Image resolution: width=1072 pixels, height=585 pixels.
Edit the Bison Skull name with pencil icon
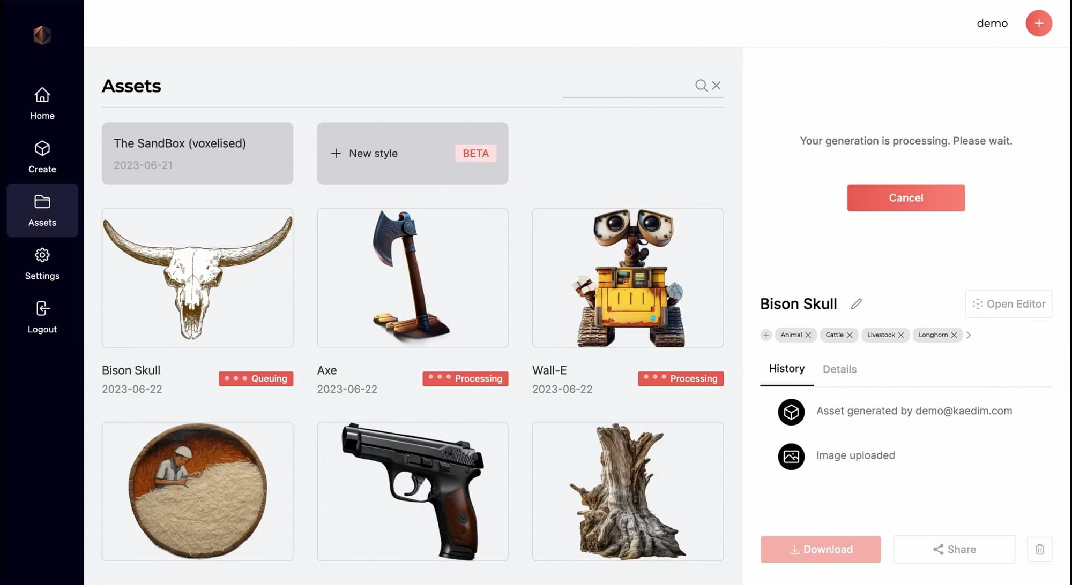tap(856, 303)
